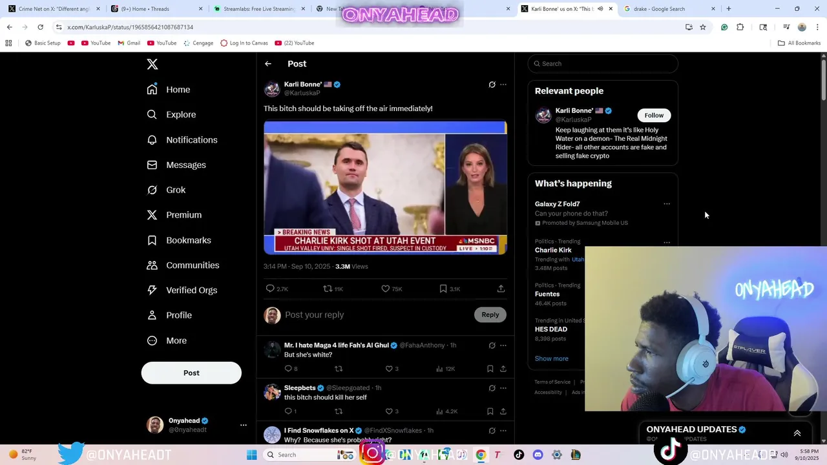Viewport: 827px width, 465px height.
Task: Open Premium in X sidebar
Action: coord(174,215)
